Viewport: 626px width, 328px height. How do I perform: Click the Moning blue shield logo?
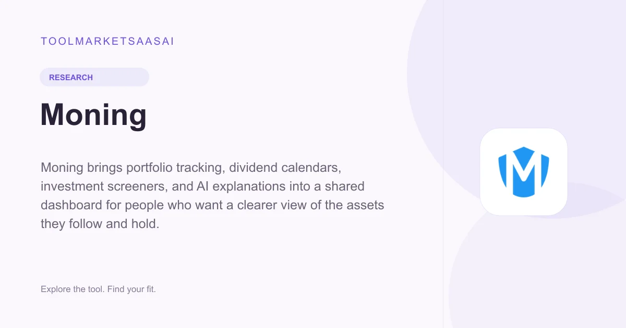(524, 172)
